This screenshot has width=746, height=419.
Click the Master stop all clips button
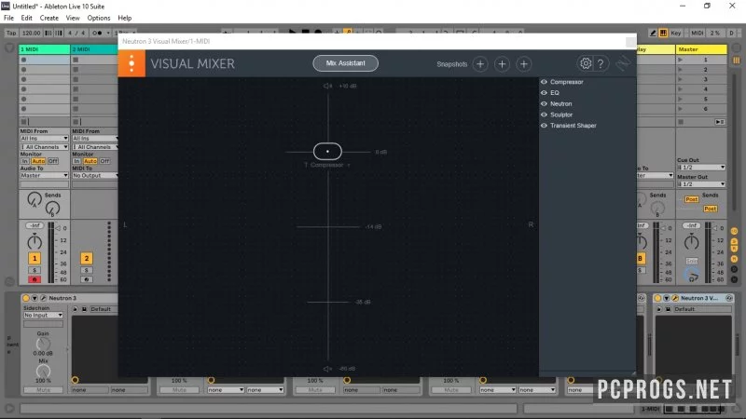tap(681, 122)
